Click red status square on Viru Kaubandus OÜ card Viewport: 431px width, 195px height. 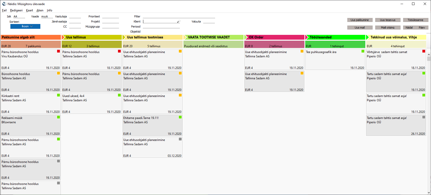tap(58, 51)
